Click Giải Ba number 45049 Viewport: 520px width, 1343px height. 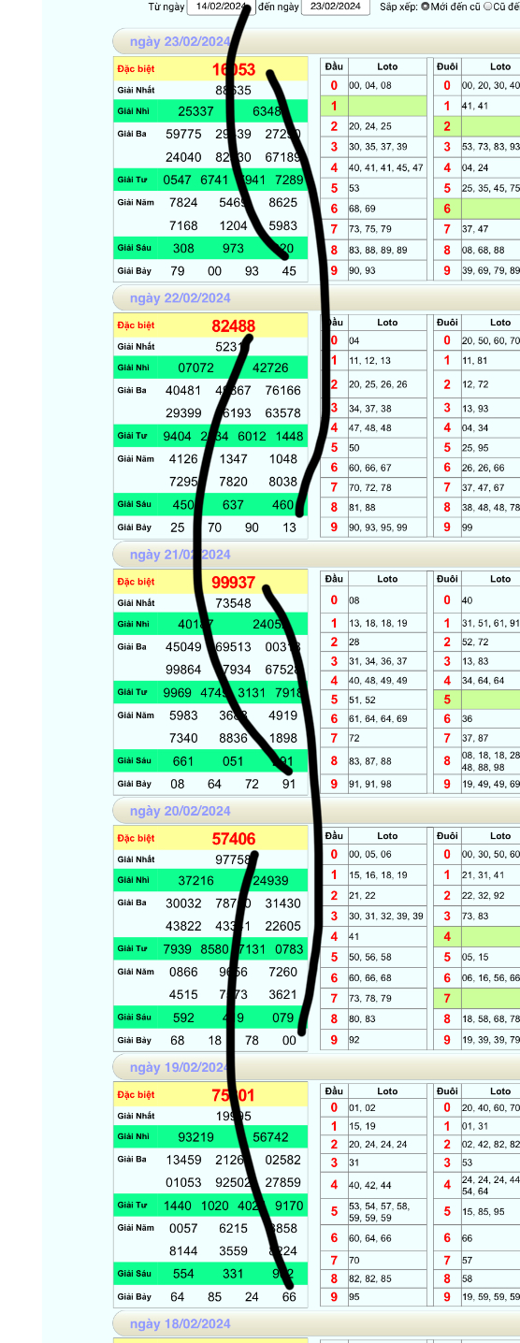[x=183, y=646]
